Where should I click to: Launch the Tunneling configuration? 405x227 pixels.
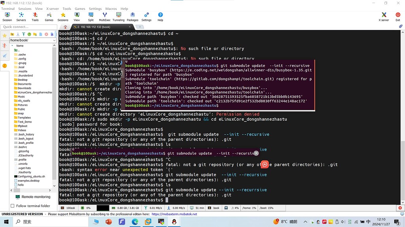click(x=118, y=16)
